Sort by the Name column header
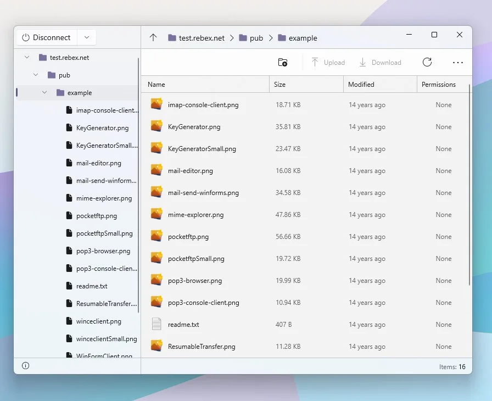Screen dimensions: 492x401 pos(205,85)
